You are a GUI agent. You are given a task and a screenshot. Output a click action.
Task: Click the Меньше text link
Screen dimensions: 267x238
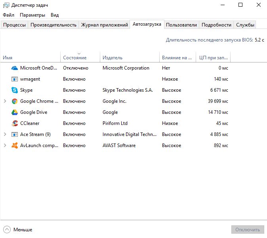23,230
